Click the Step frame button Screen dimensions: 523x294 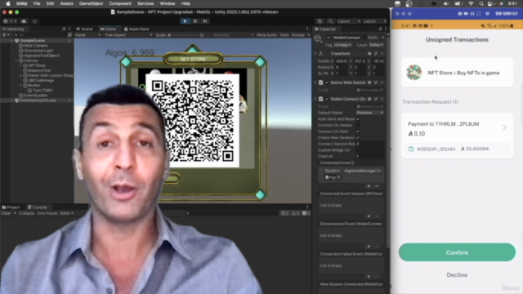click(x=205, y=21)
